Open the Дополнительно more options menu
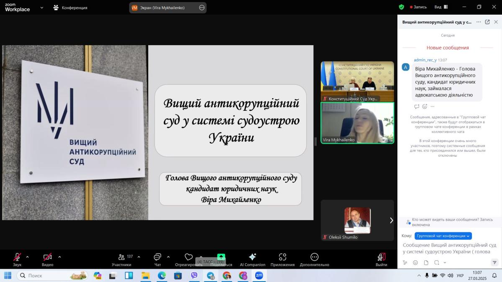Image resolution: width=502 pixels, height=282 pixels. (314, 259)
